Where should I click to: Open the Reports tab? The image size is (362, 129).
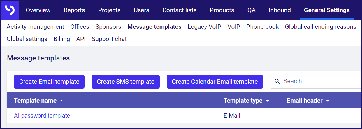coord(74,10)
